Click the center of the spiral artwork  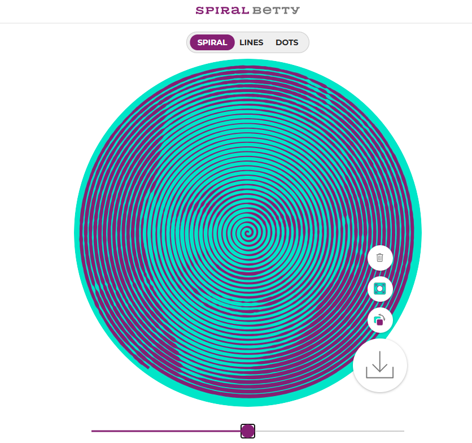(x=248, y=233)
